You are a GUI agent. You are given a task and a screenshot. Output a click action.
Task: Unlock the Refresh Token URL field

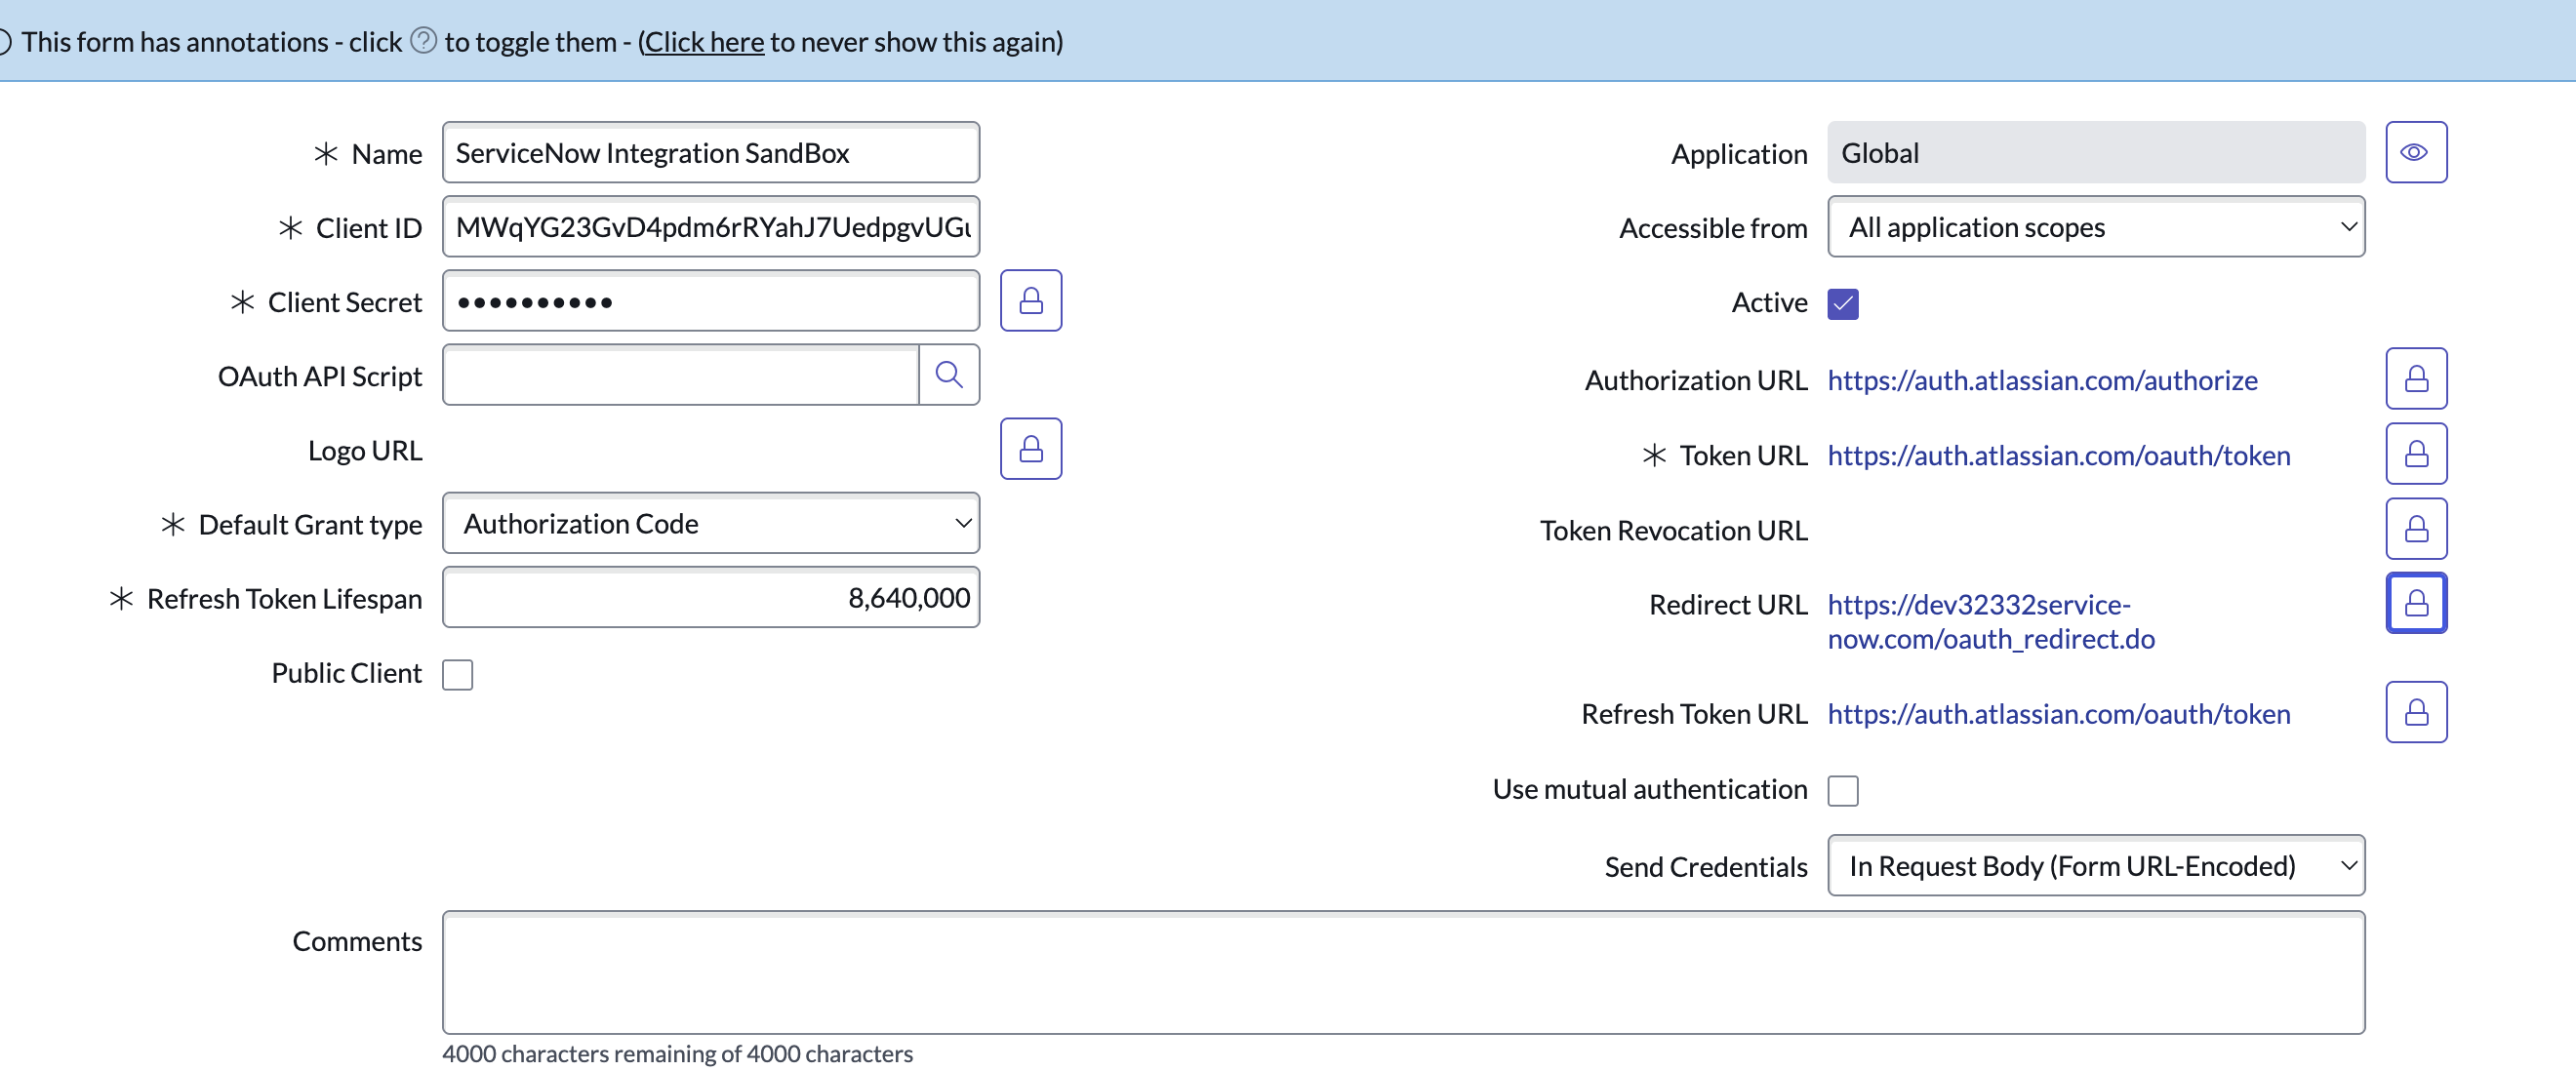[2415, 712]
